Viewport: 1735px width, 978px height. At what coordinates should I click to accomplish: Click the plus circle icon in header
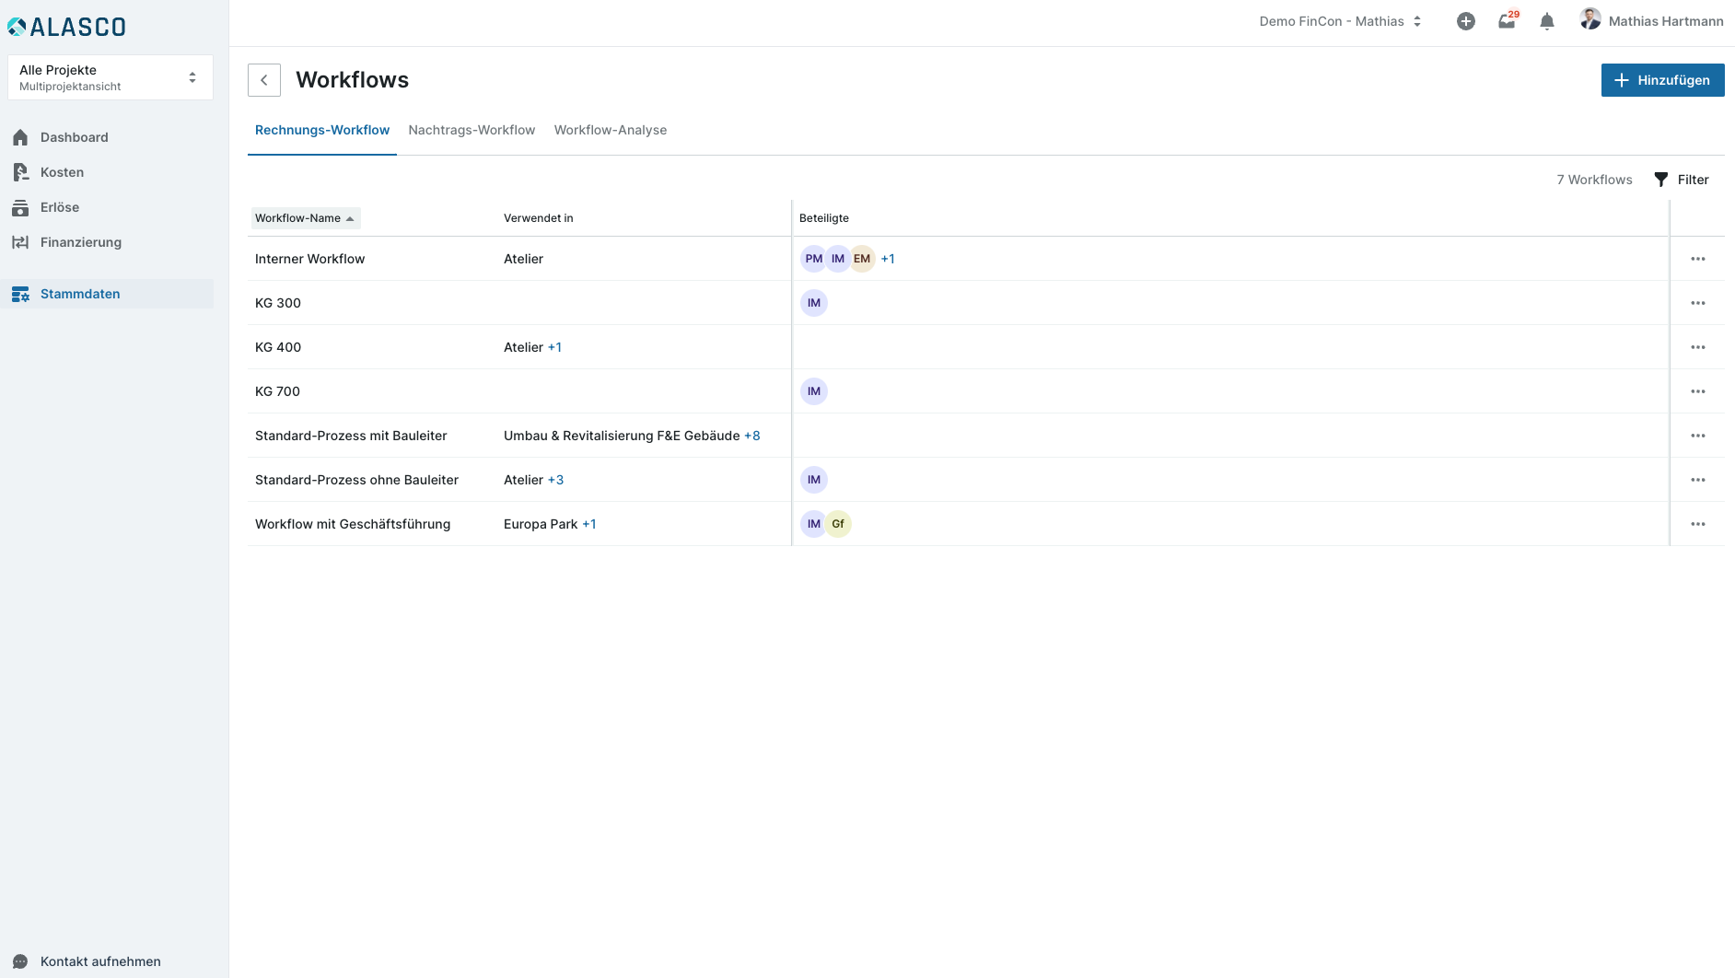pos(1466,21)
